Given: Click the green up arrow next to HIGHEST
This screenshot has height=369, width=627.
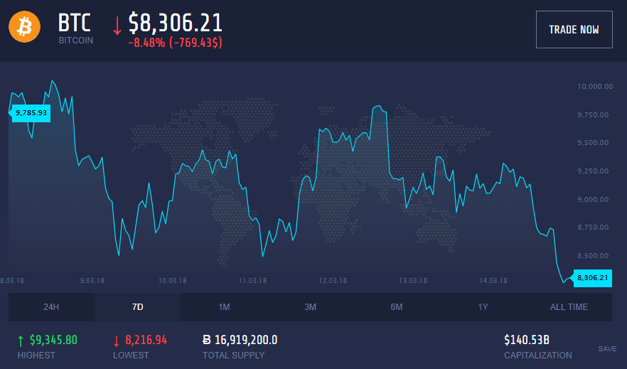Looking at the screenshot, I should pyautogui.click(x=21, y=341).
